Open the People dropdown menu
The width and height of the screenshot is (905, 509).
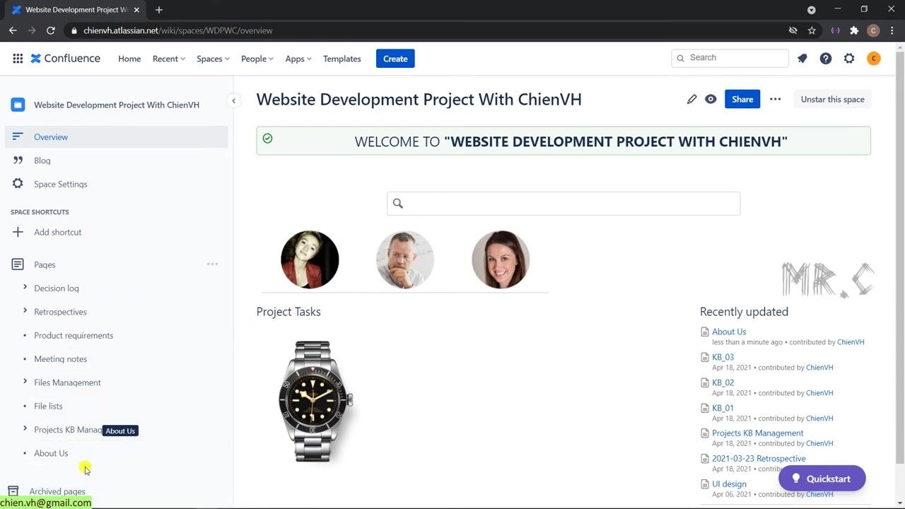pyautogui.click(x=257, y=59)
